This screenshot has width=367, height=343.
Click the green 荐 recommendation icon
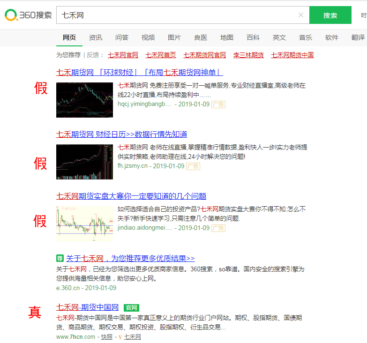[x=60, y=258]
